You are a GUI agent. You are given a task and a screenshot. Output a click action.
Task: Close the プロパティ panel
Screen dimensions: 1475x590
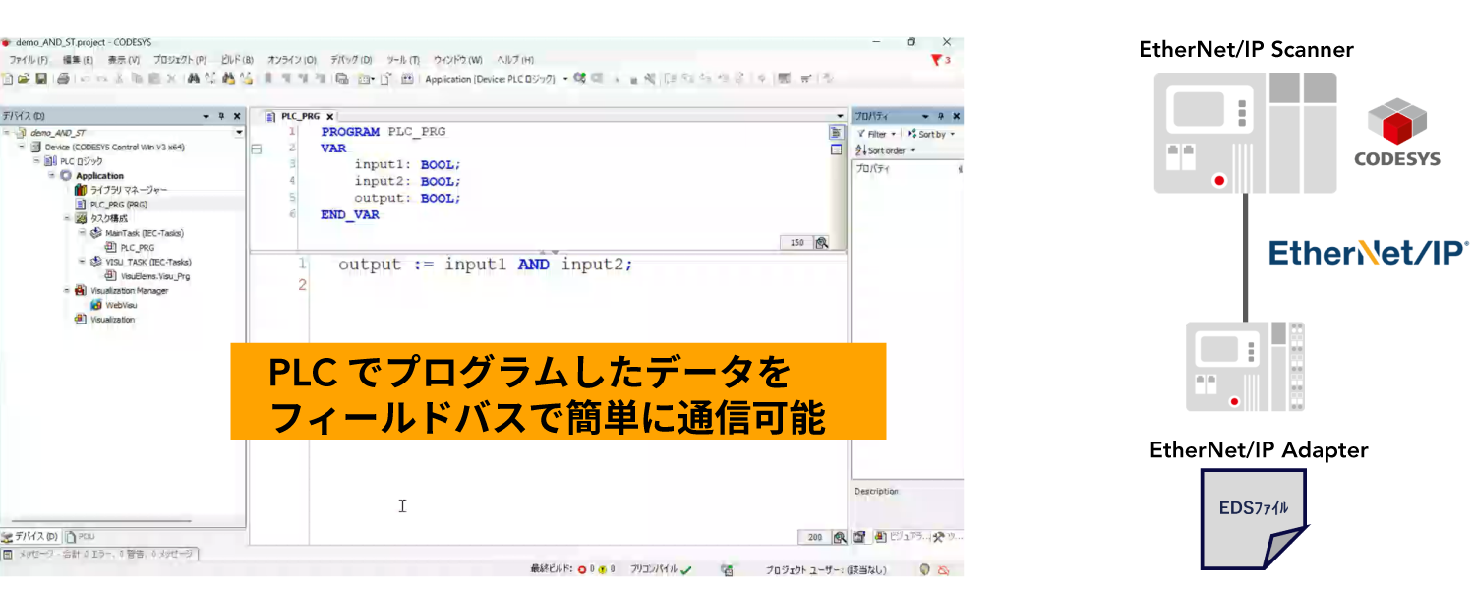(x=956, y=116)
